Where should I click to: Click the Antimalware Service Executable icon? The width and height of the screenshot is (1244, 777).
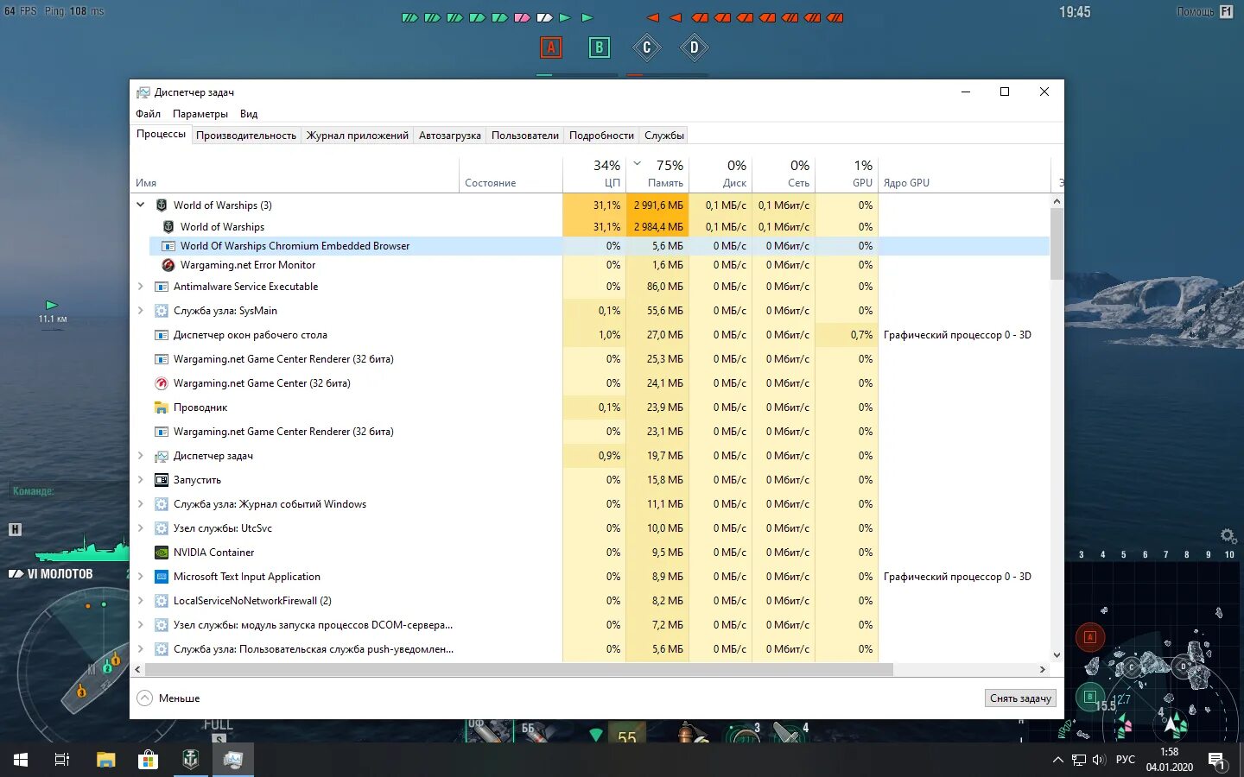[161, 287]
